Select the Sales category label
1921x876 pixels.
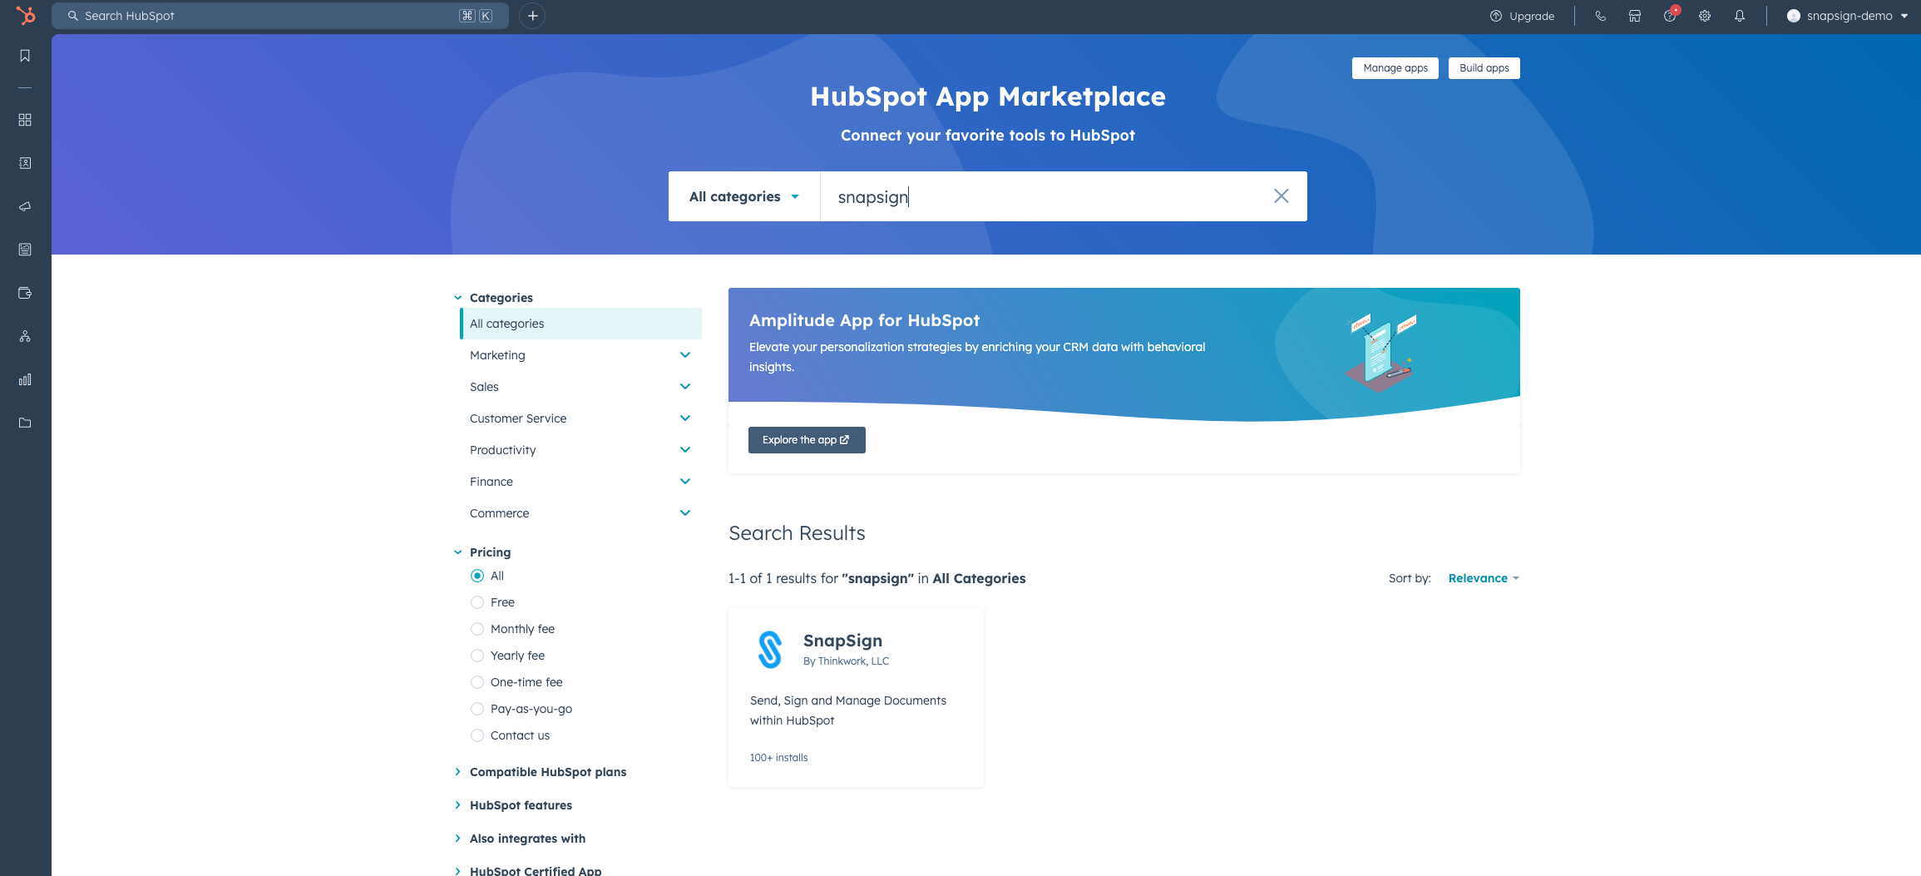(484, 387)
